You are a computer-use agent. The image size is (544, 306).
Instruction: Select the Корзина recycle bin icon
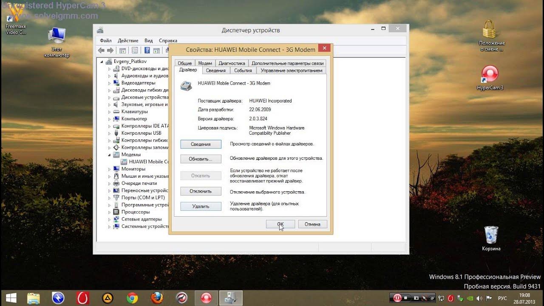[491, 238]
